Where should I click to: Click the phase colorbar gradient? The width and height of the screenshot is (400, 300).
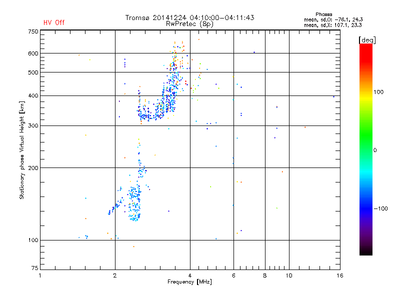pos(366,149)
